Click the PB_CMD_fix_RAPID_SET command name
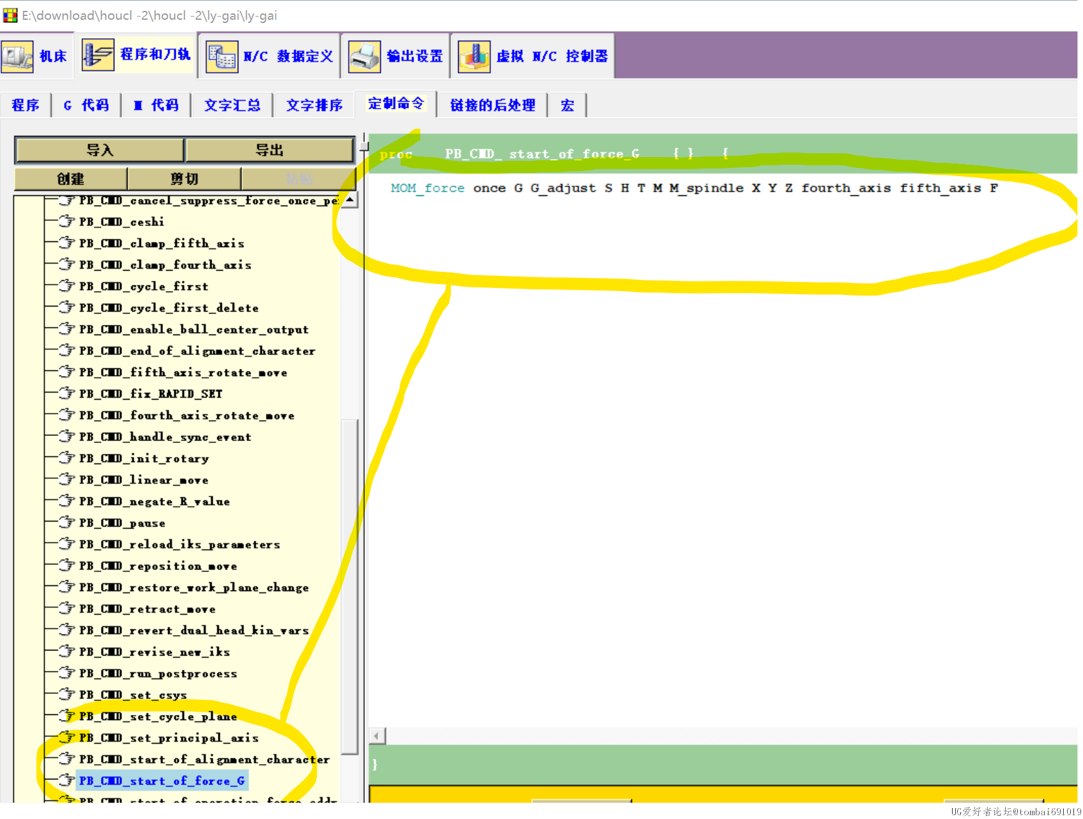The height and width of the screenshot is (819, 1083). (151, 393)
